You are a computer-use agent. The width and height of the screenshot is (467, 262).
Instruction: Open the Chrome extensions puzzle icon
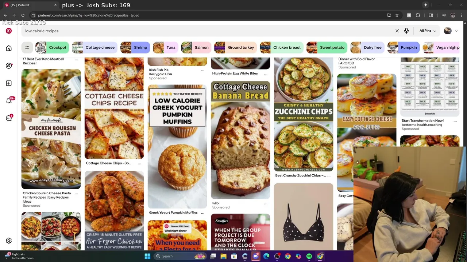tap(418, 15)
